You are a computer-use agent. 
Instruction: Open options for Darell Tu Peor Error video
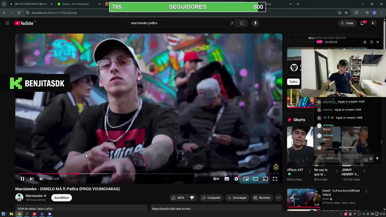[x=366, y=191]
